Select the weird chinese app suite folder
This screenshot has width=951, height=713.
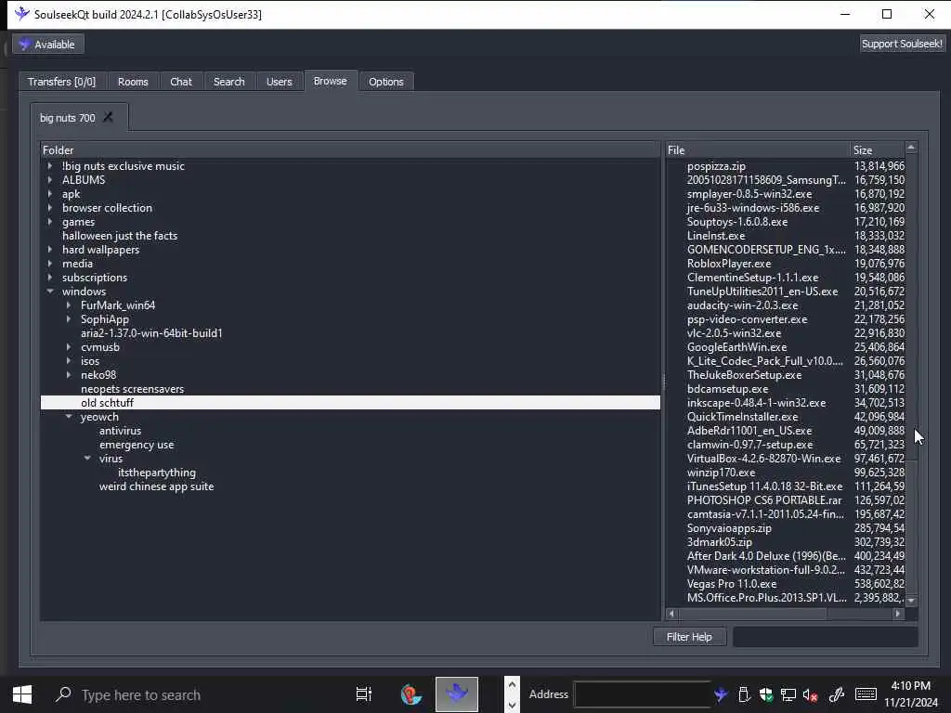(x=156, y=486)
